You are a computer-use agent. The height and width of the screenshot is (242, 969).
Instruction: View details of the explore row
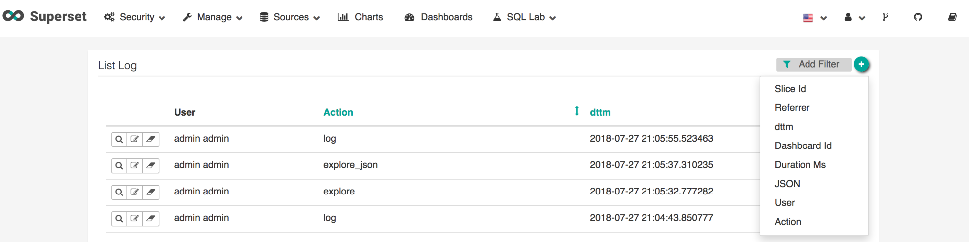pyautogui.click(x=119, y=192)
